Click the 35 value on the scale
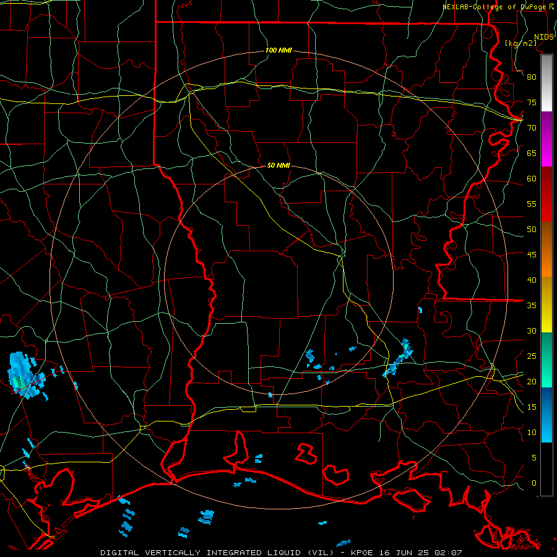 pos(532,306)
